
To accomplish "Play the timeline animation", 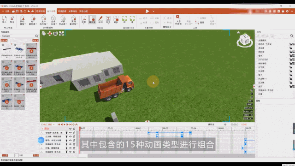I will click(x=65, y=125).
